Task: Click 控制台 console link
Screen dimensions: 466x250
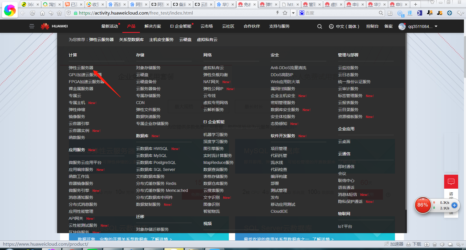Action: (372, 26)
